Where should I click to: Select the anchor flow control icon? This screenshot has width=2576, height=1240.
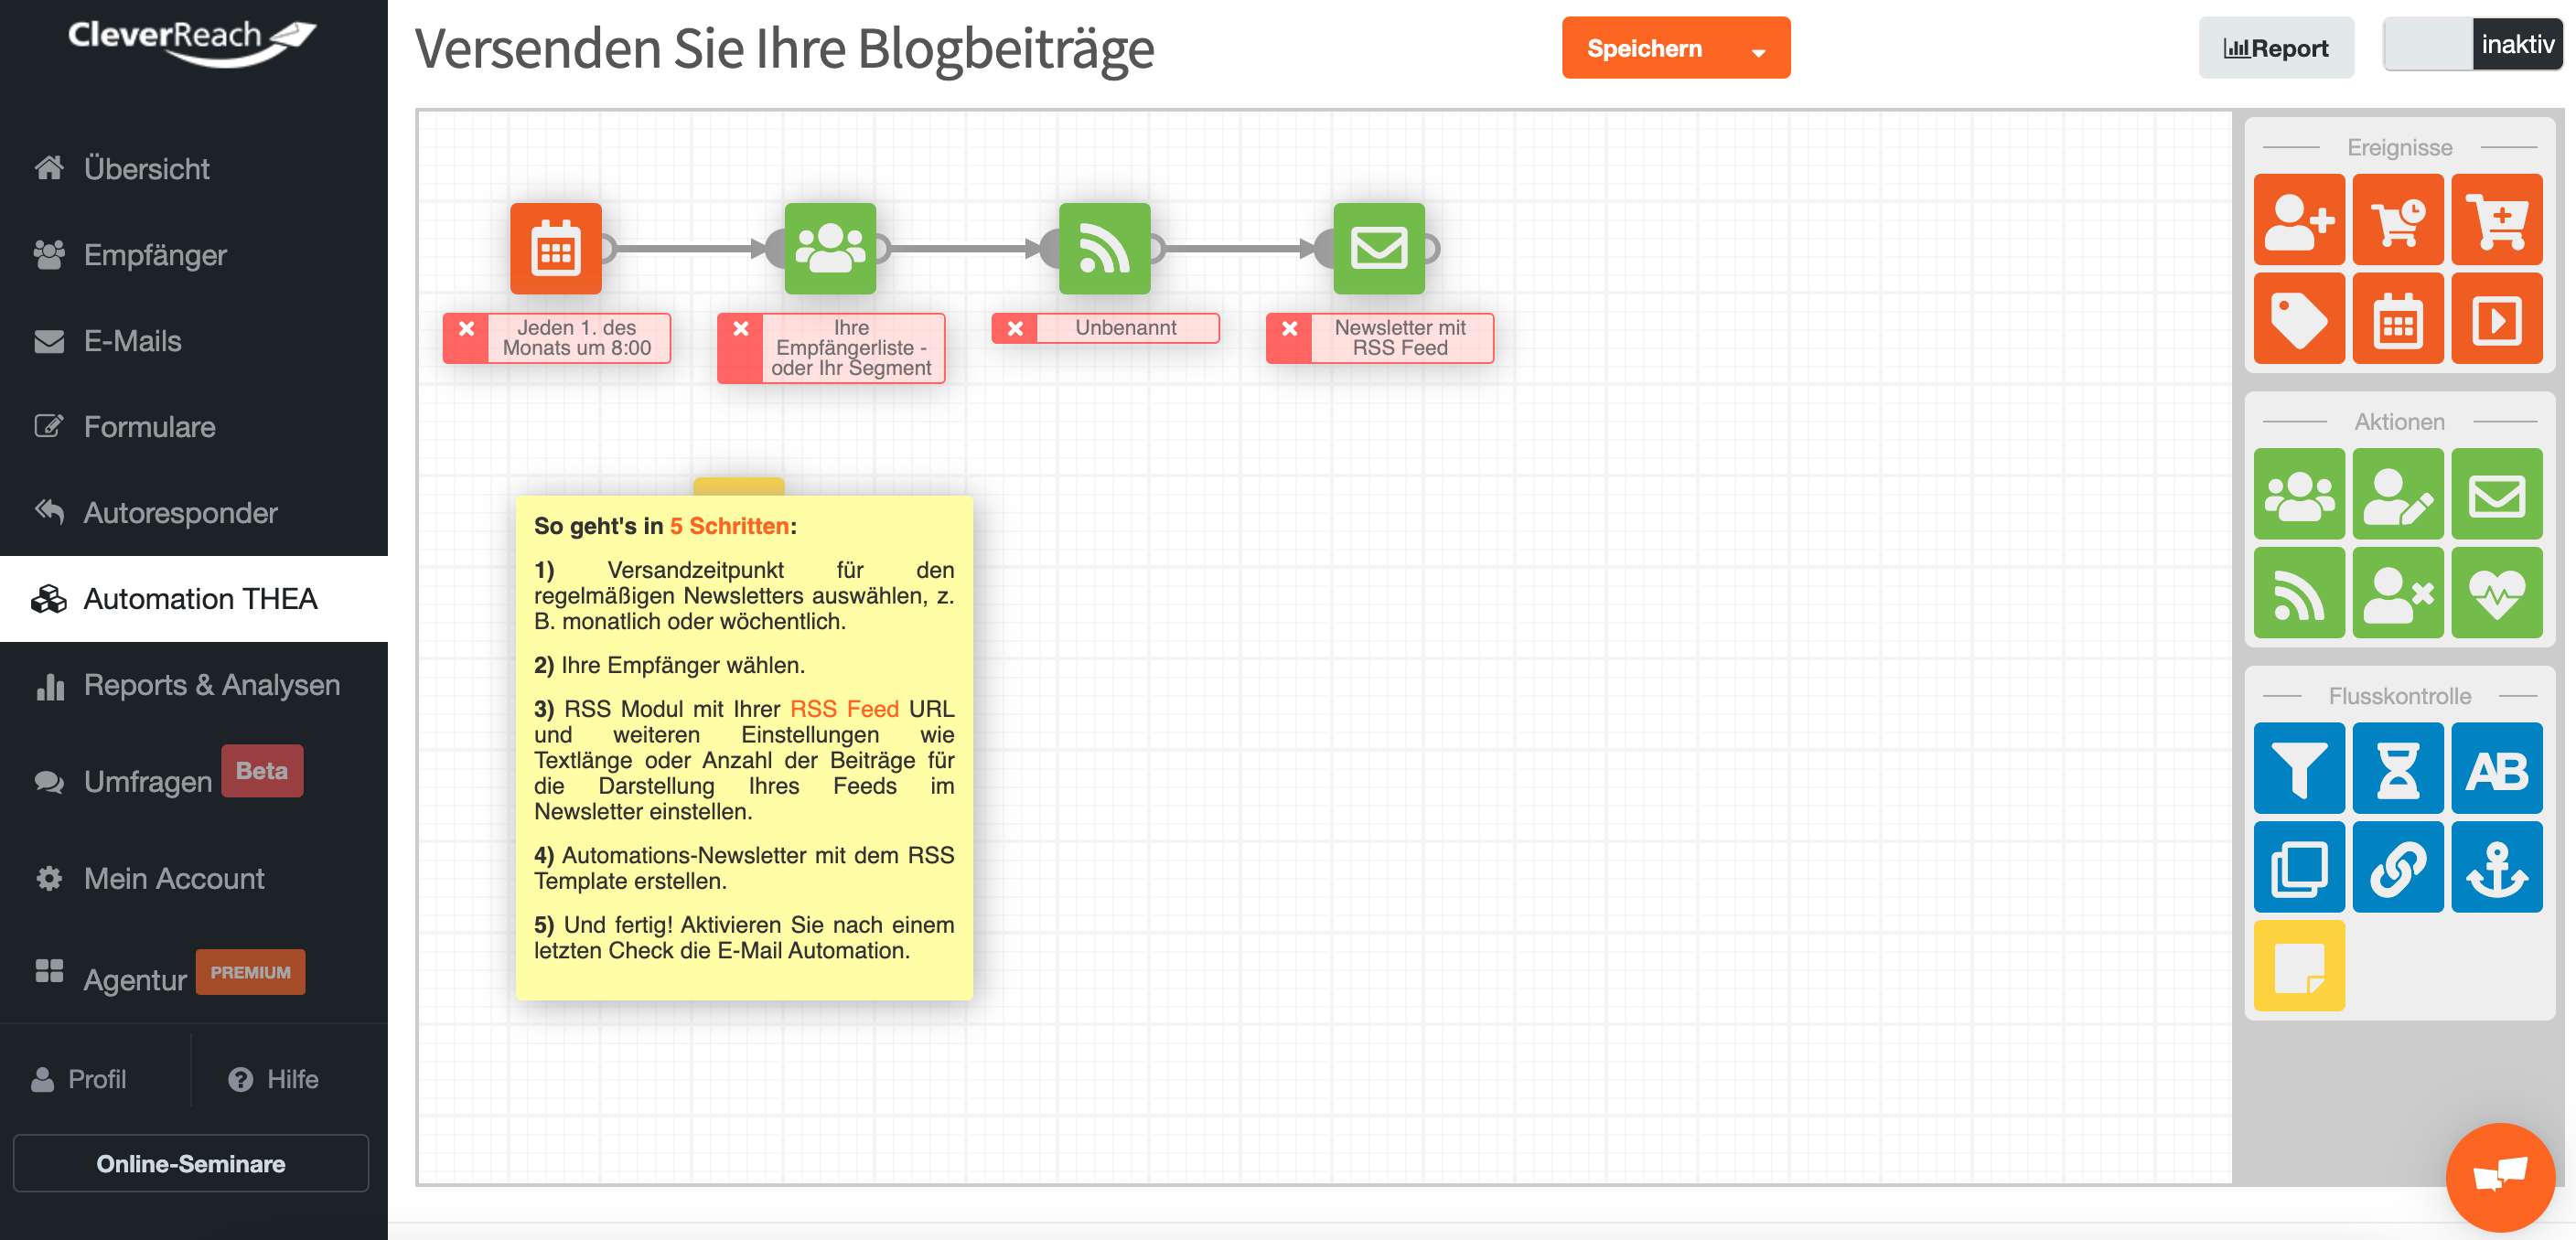click(x=2496, y=867)
